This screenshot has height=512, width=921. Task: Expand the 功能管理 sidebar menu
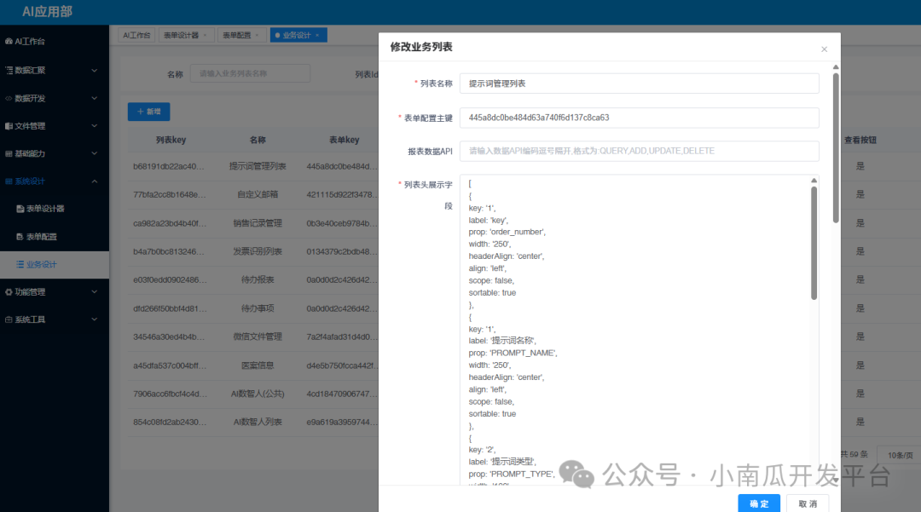click(54, 292)
